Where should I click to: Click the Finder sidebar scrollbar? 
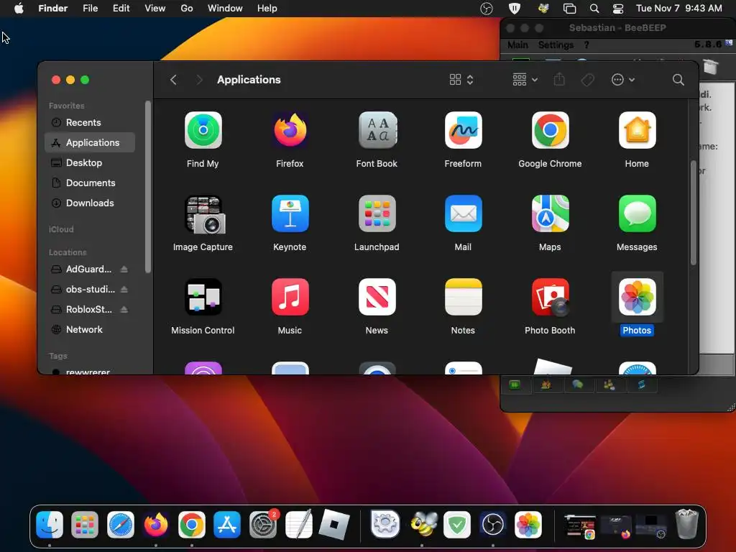pos(148,187)
